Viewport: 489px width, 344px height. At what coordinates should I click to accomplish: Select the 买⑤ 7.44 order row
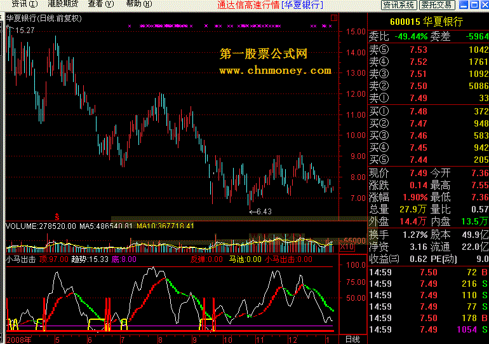coord(429,160)
